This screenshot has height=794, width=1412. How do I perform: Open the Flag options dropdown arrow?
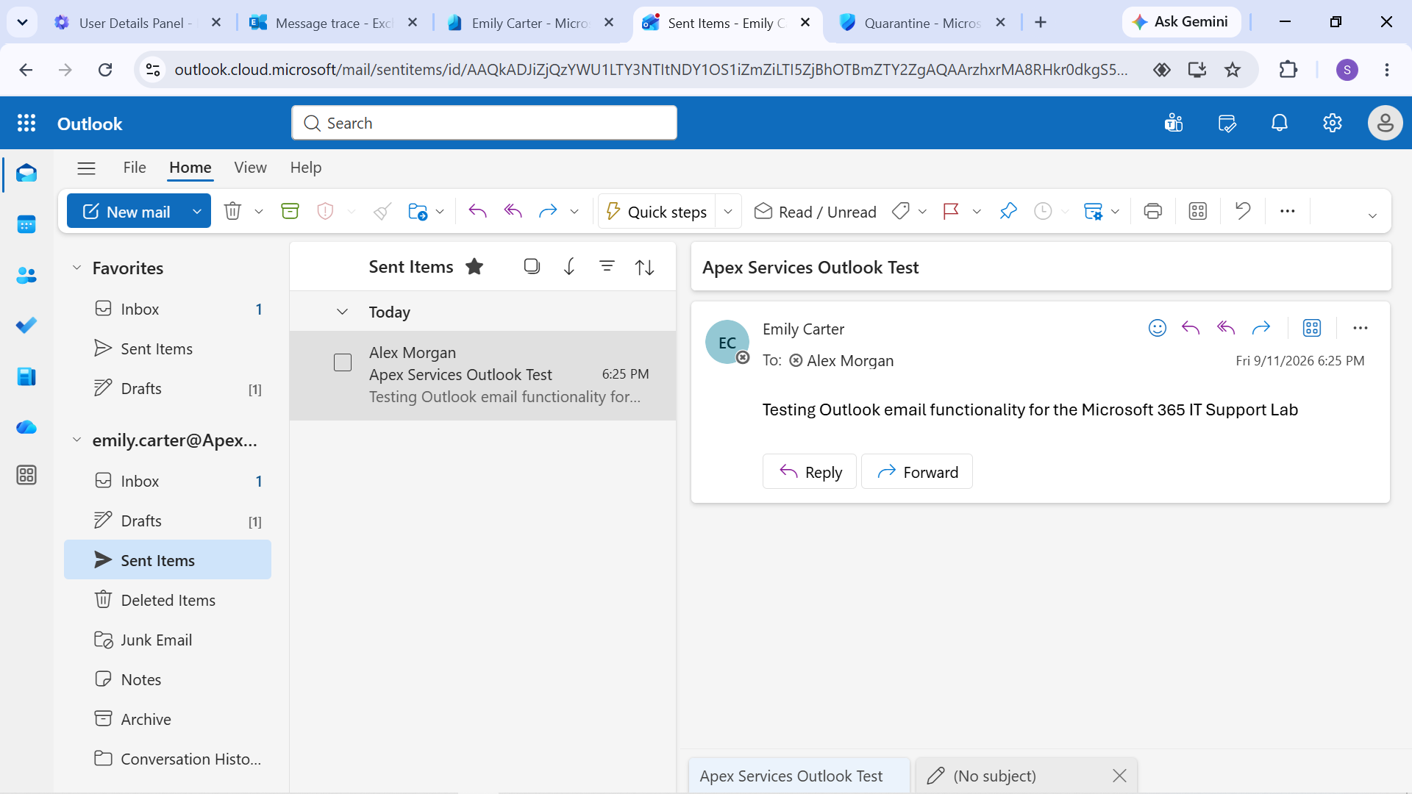pos(977,212)
